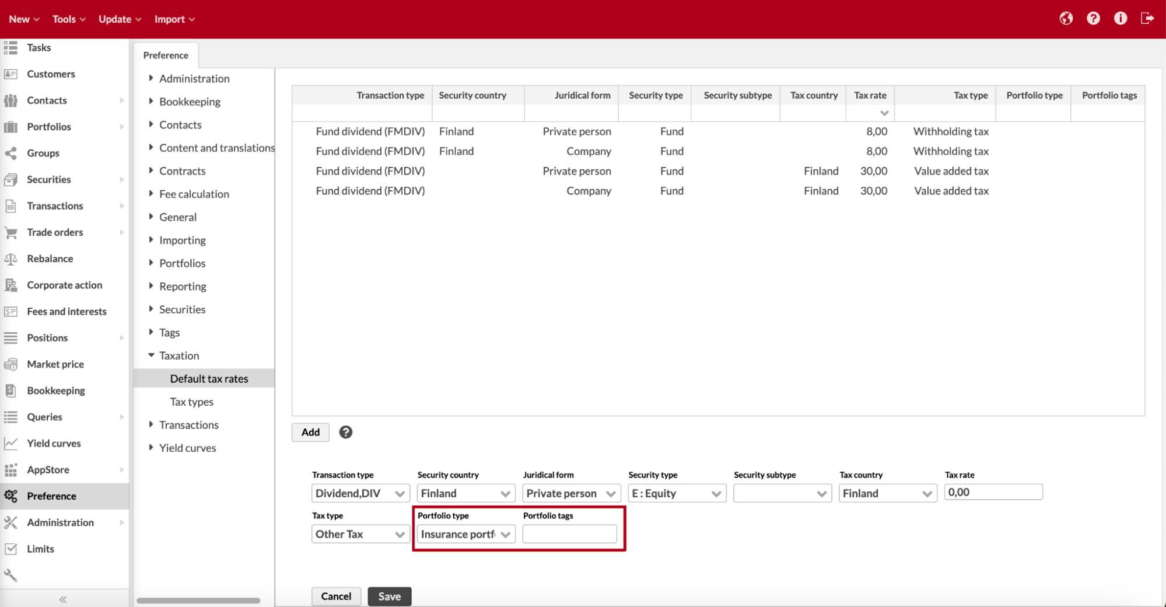Click the globe language icon
Image resolution: width=1166 pixels, height=607 pixels.
click(x=1066, y=19)
